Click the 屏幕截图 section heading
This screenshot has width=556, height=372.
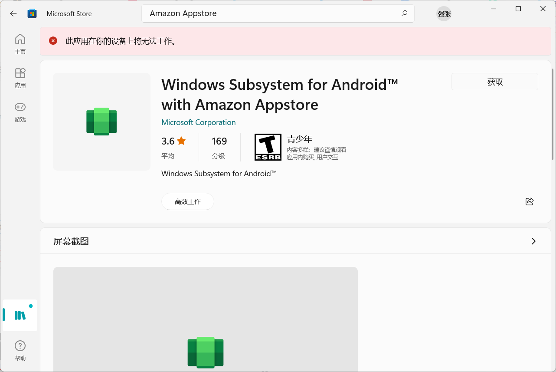71,241
